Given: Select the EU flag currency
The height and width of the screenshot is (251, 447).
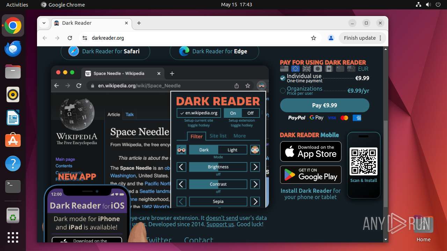Looking at the screenshot, I should tap(295, 69).
